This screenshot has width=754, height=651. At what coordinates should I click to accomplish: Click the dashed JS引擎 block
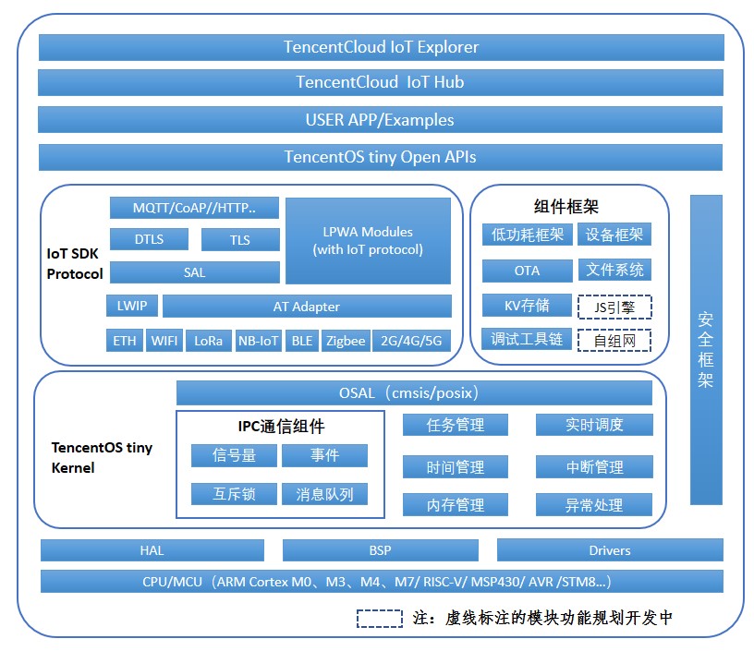tap(614, 307)
